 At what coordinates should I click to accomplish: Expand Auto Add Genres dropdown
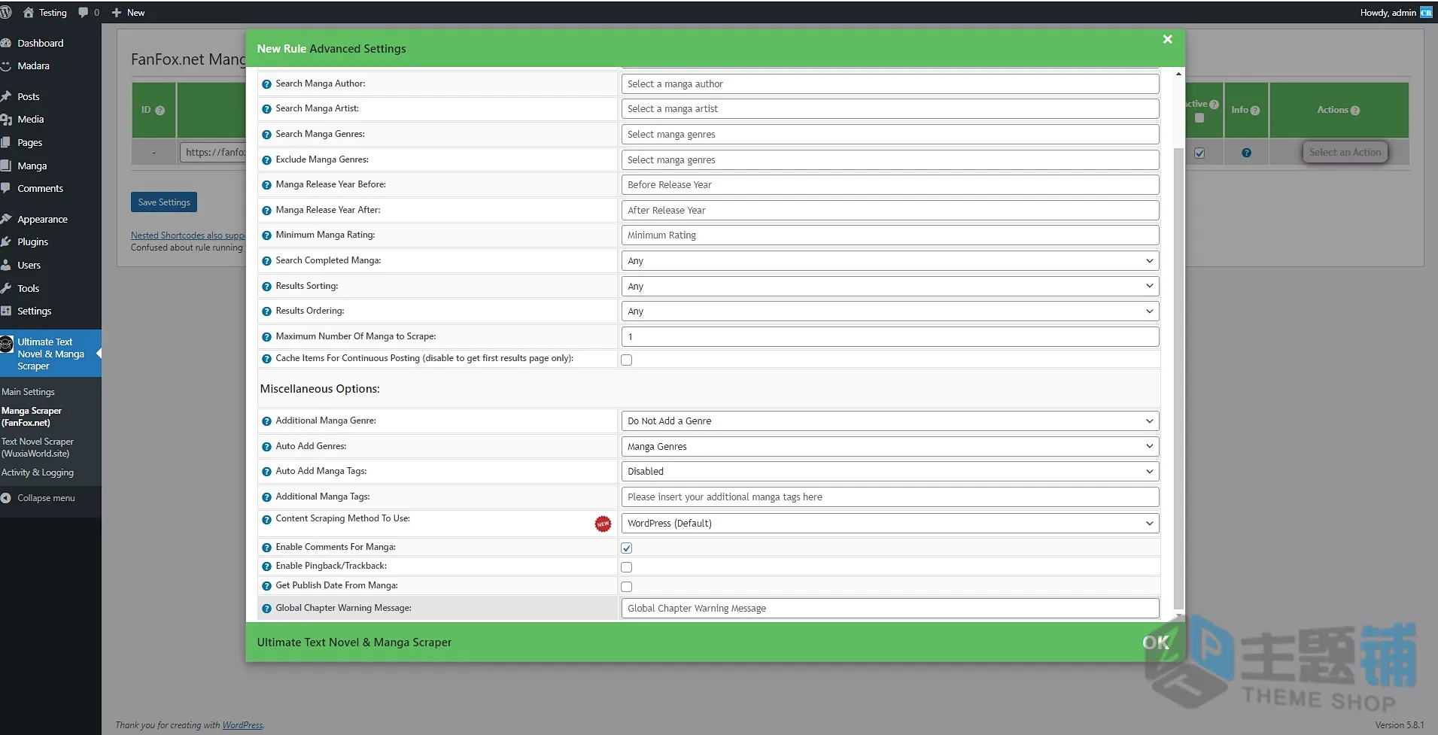point(889,447)
